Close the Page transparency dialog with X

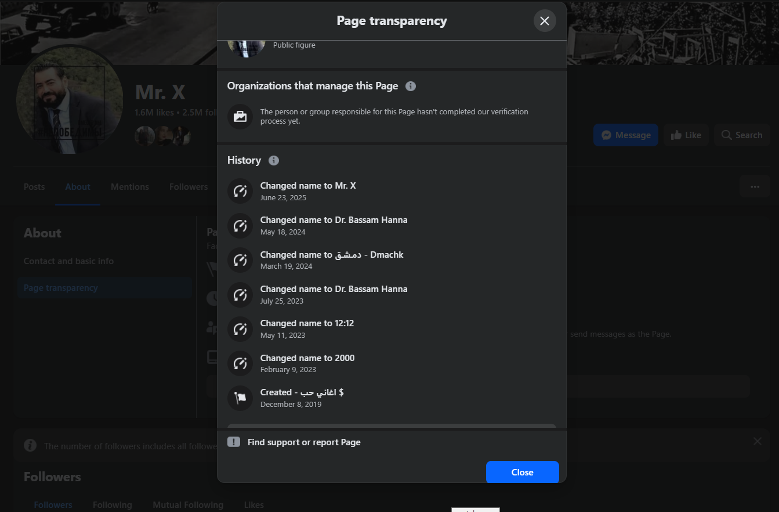[x=544, y=21]
